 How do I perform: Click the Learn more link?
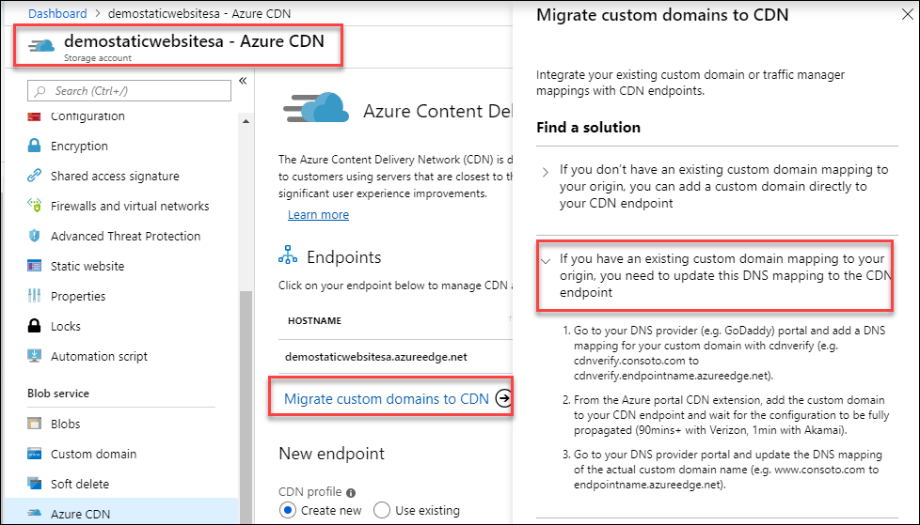click(318, 214)
